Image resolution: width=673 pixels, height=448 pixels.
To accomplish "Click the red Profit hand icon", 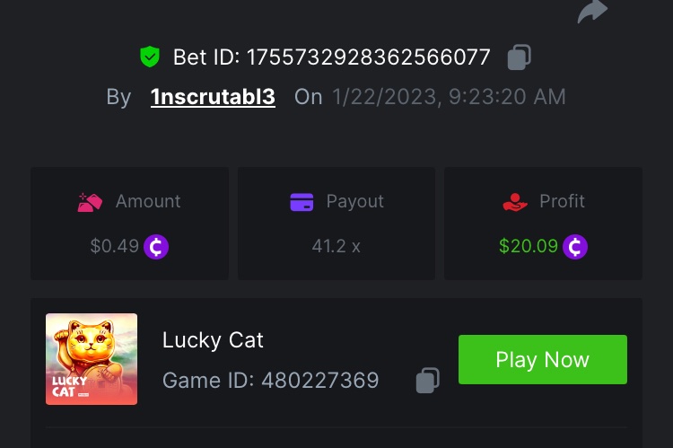I will click(515, 202).
